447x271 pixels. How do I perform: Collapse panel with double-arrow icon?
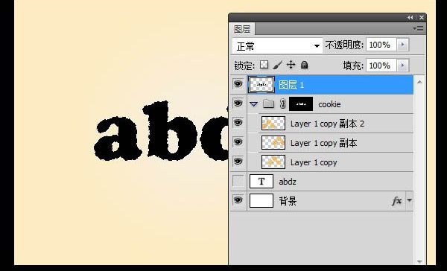tap(410, 18)
